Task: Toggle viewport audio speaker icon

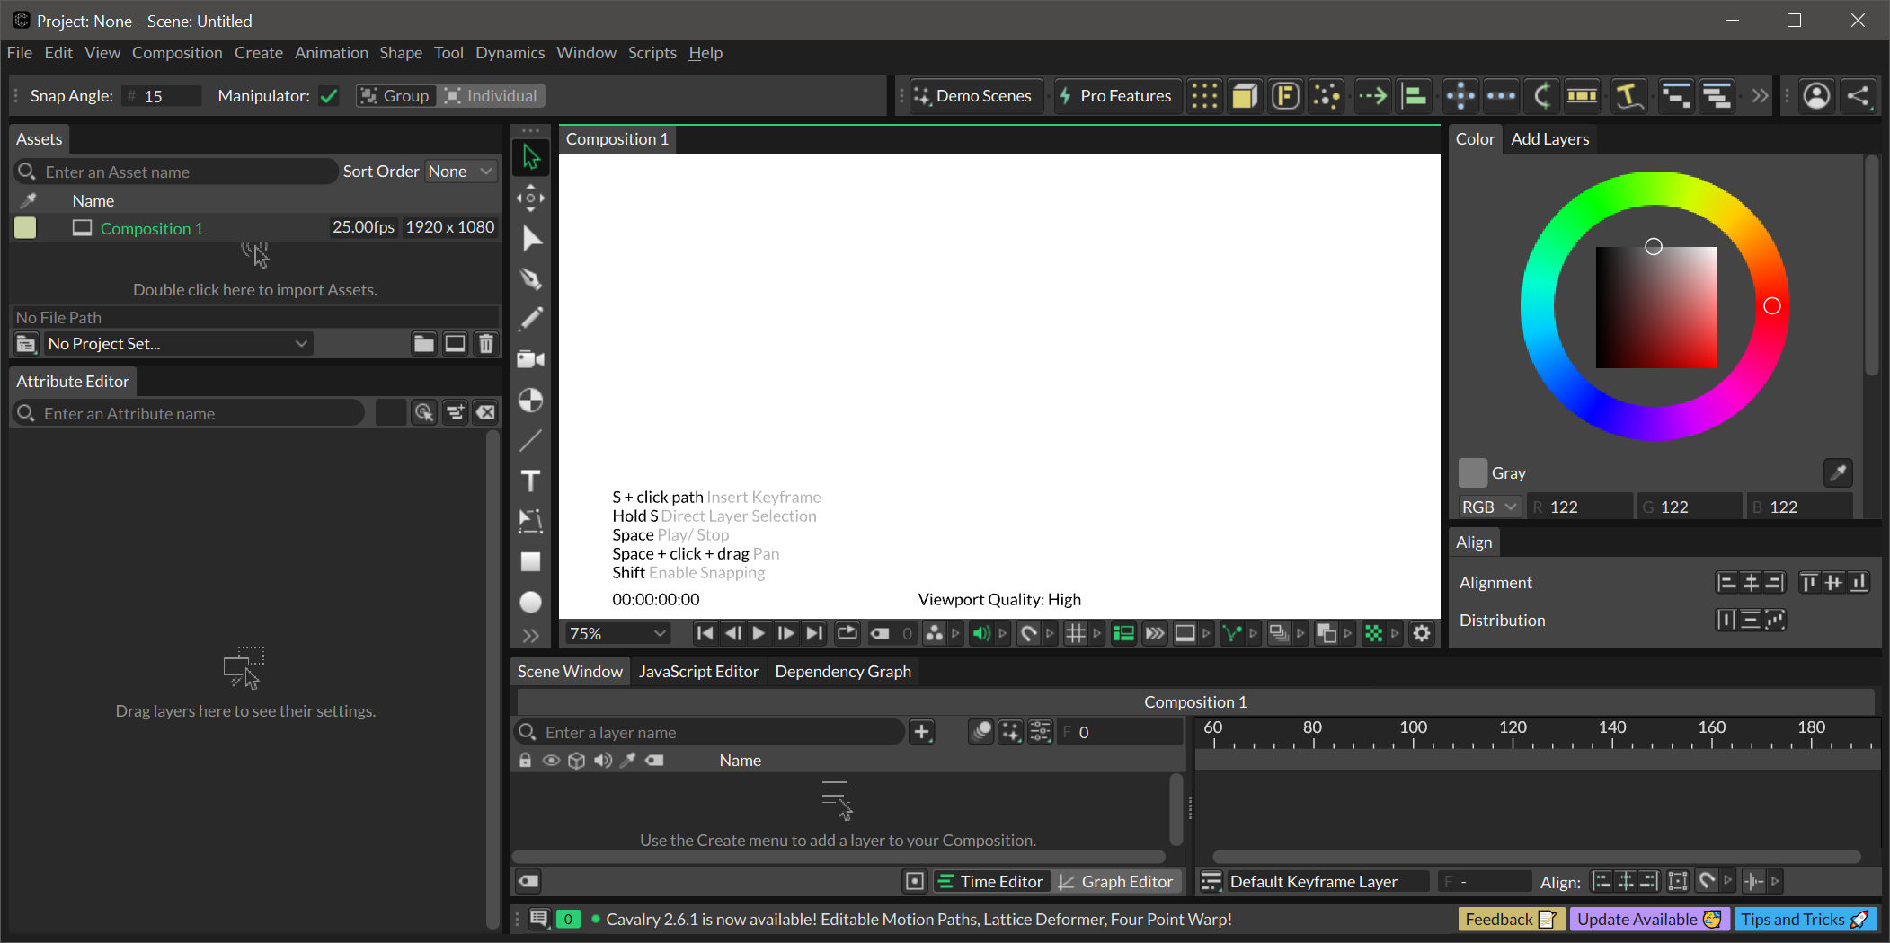Action: click(981, 633)
